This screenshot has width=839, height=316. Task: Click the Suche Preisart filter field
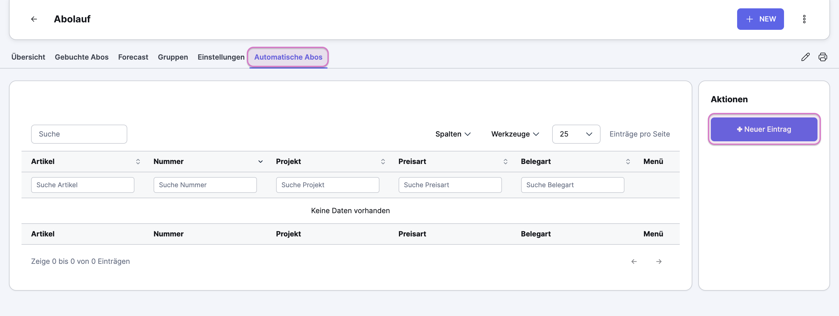[x=450, y=185]
